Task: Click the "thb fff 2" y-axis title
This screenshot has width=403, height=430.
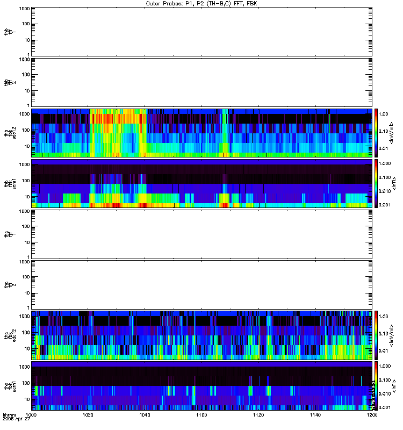Action: pos(10,82)
